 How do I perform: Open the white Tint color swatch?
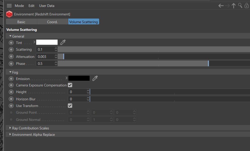[x=47, y=42]
